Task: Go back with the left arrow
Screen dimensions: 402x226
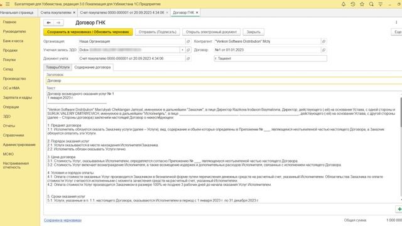Action: tap(49, 23)
